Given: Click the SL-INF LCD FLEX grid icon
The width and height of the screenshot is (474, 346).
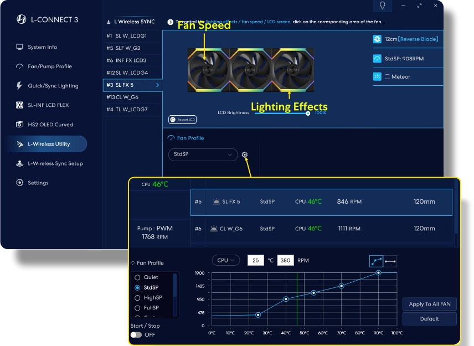Looking at the screenshot, I should point(19,105).
